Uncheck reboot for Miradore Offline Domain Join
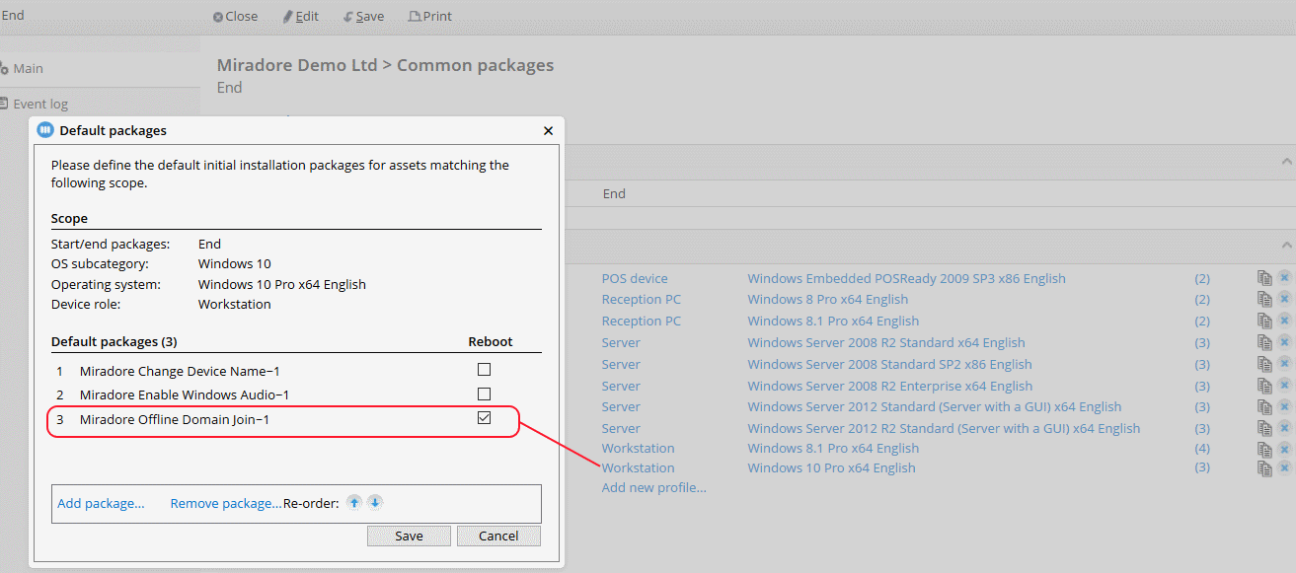 484,418
